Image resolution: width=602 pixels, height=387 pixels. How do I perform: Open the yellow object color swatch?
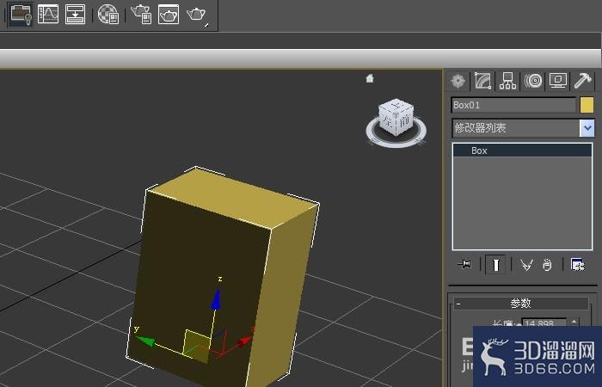point(587,105)
